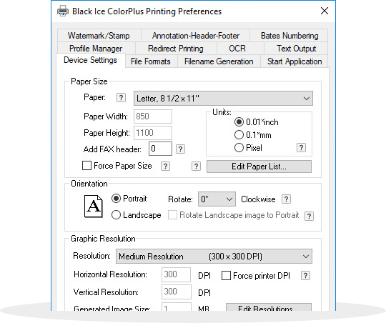Viewport: 386px width, 323px height.
Task: Click help icon next to Force printer DPI
Action: click(305, 276)
